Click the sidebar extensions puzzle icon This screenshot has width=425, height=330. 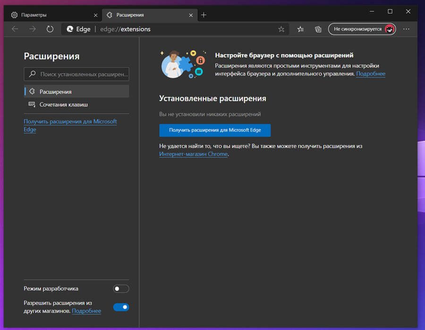tap(32, 92)
